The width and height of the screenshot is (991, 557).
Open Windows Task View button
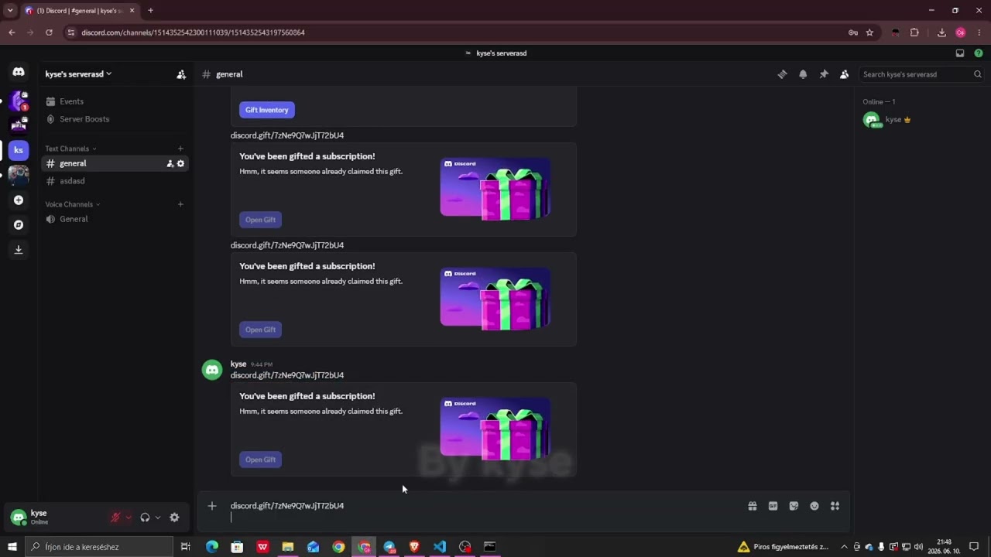[x=186, y=547]
